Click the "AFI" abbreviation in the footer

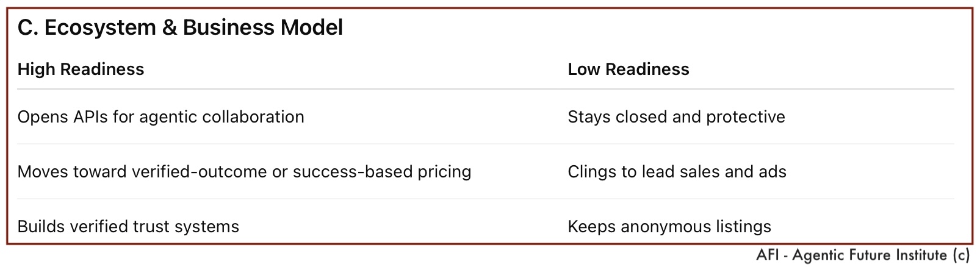click(767, 255)
